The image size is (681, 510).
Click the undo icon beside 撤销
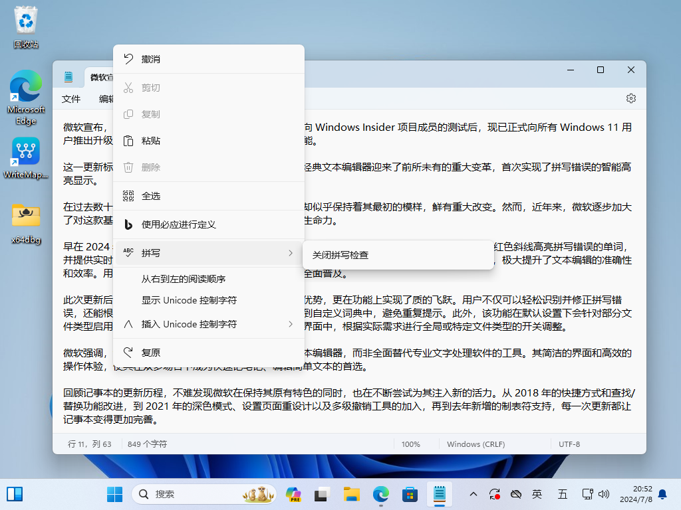click(x=128, y=60)
